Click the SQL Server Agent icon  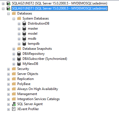(x=14, y=104)
